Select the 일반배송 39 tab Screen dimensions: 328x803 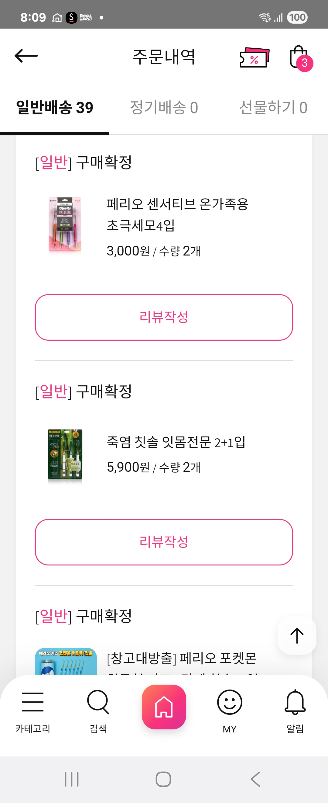coord(55,108)
